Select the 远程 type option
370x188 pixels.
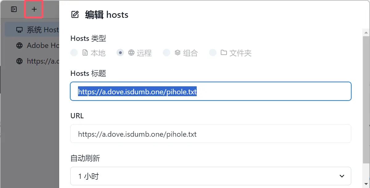(120, 53)
